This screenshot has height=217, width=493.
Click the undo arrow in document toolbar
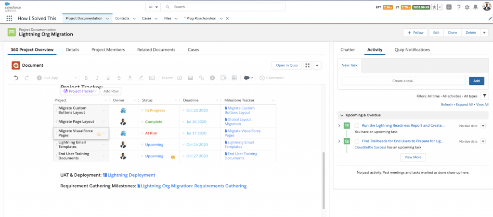coord(16,78)
